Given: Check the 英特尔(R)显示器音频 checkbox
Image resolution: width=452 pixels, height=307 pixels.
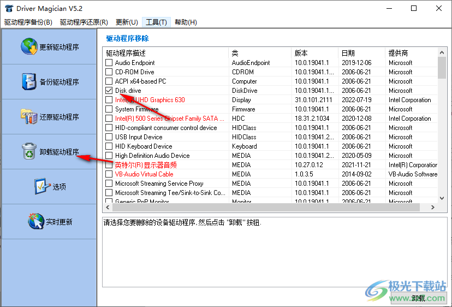Looking at the screenshot, I should (109, 165).
